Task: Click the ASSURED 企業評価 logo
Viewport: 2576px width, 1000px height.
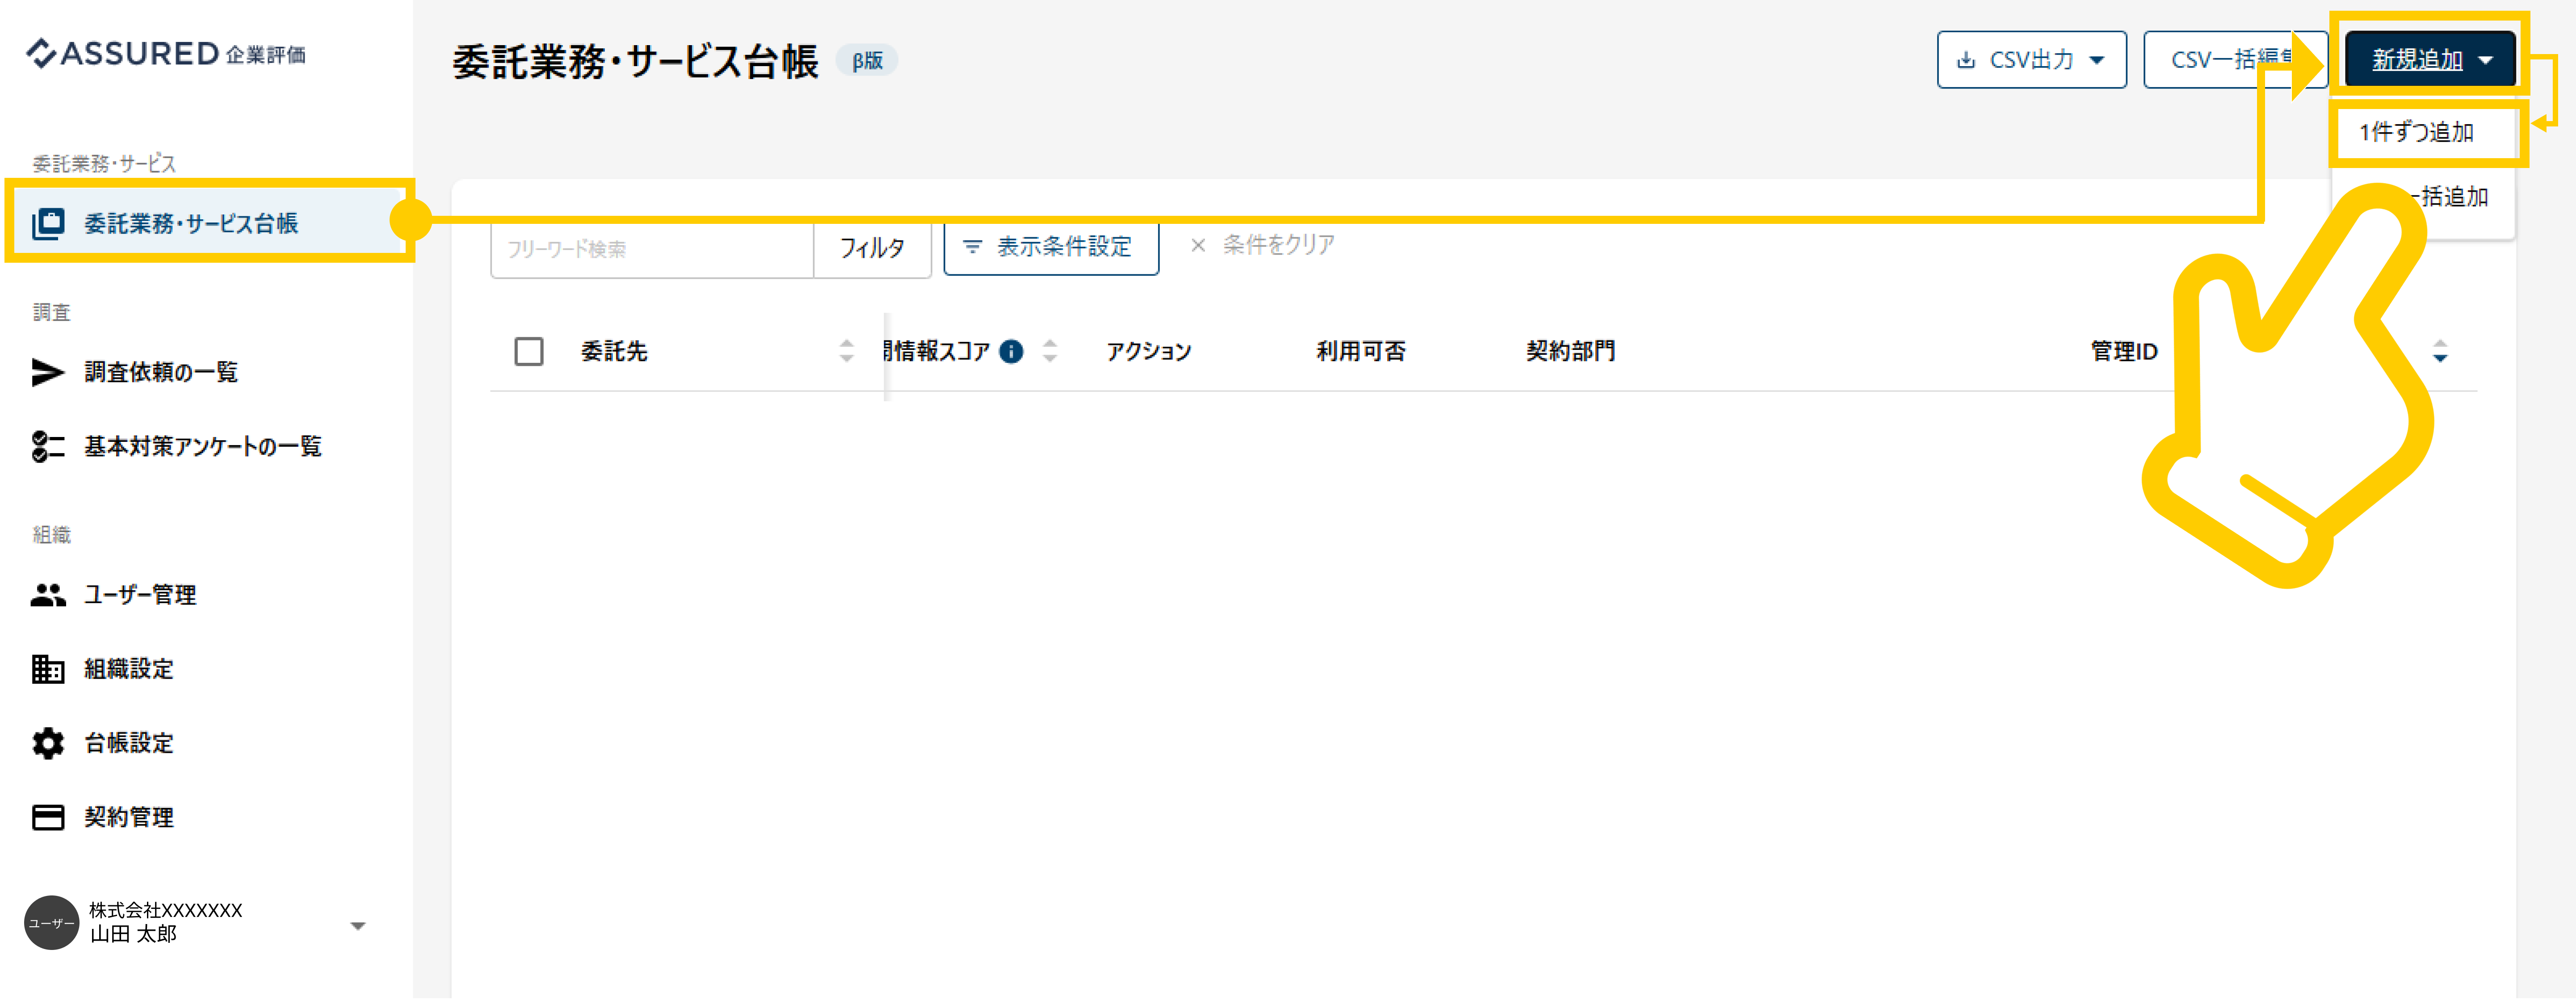Action: click(166, 53)
